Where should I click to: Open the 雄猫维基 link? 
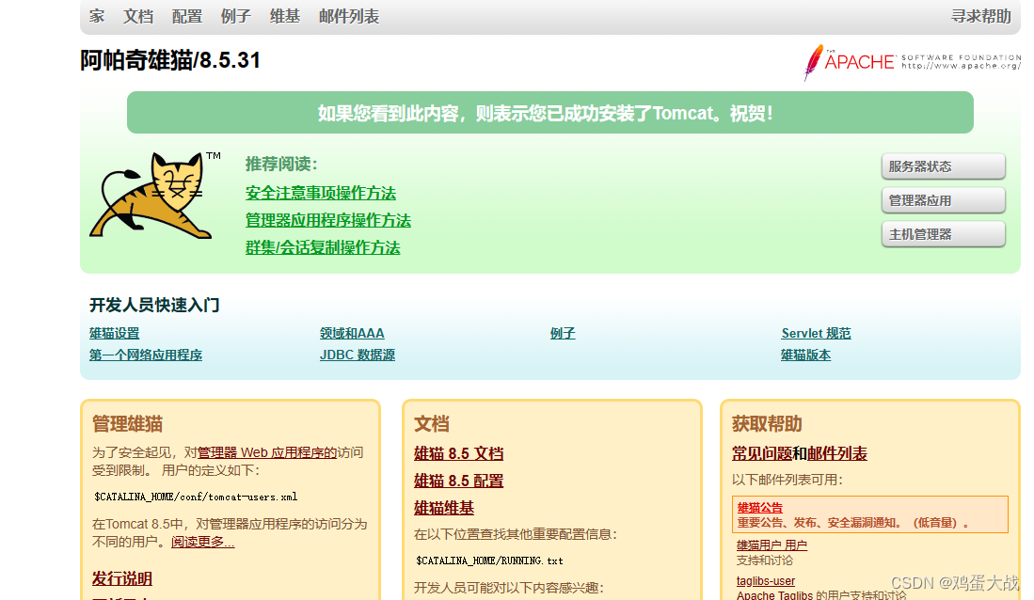coord(444,508)
